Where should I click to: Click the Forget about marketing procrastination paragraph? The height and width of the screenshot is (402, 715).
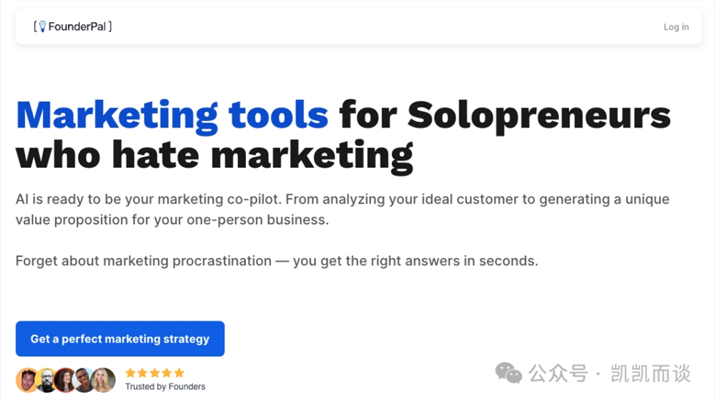(x=276, y=261)
